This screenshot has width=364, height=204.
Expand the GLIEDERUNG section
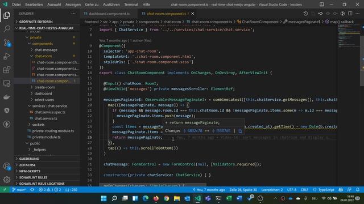(x=47, y=159)
